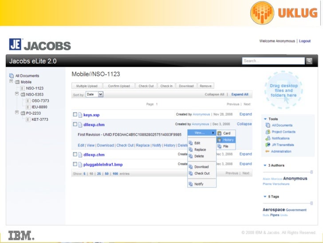Click into the Search input field

click(x=273, y=61)
